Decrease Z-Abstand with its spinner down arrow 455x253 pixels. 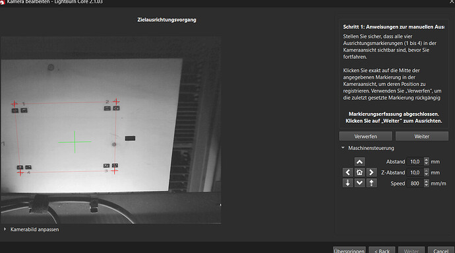tap(426, 174)
